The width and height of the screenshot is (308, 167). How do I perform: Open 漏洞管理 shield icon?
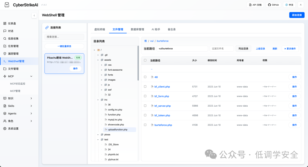point(5,54)
